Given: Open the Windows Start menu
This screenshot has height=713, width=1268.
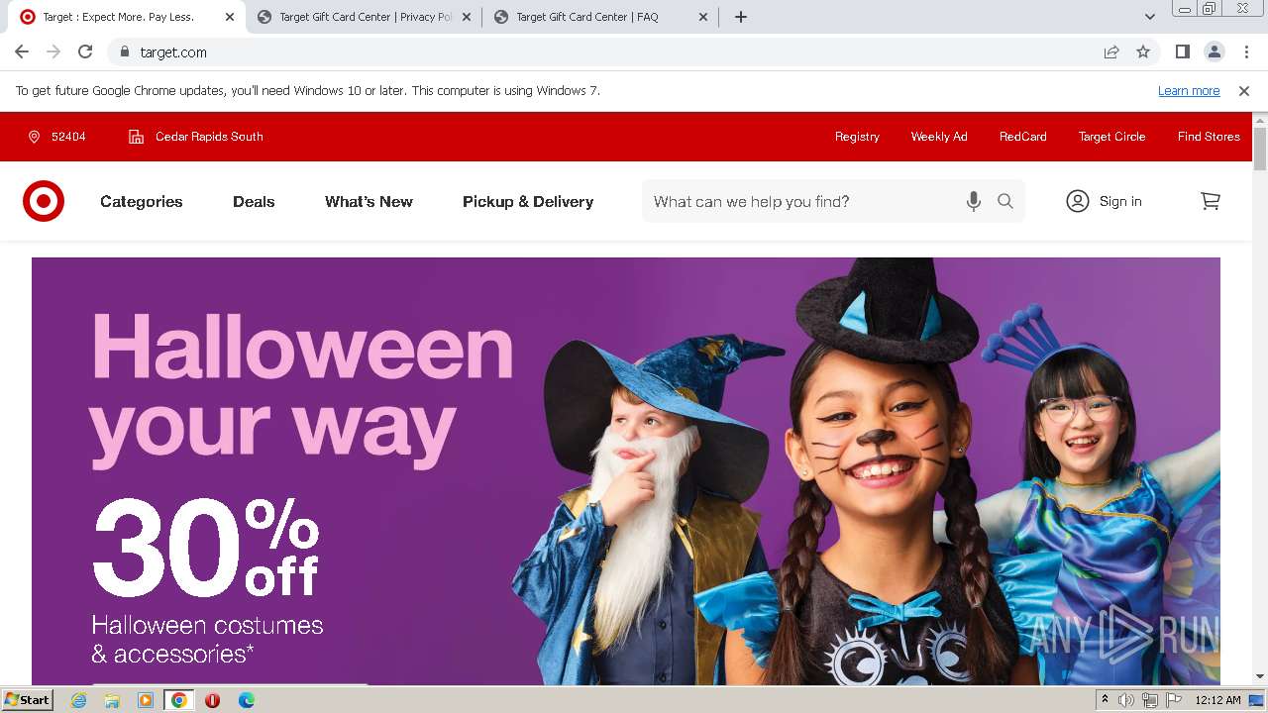Looking at the screenshot, I should 27,700.
